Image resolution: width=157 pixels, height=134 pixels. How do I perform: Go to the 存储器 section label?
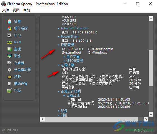coord(19,63)
